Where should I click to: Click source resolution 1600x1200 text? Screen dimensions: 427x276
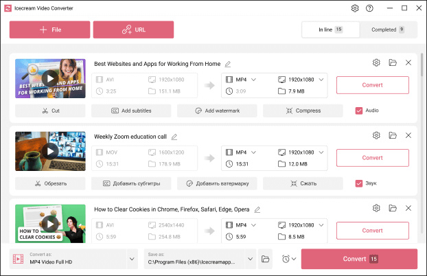pyautogui.click(x=172, y=152)
